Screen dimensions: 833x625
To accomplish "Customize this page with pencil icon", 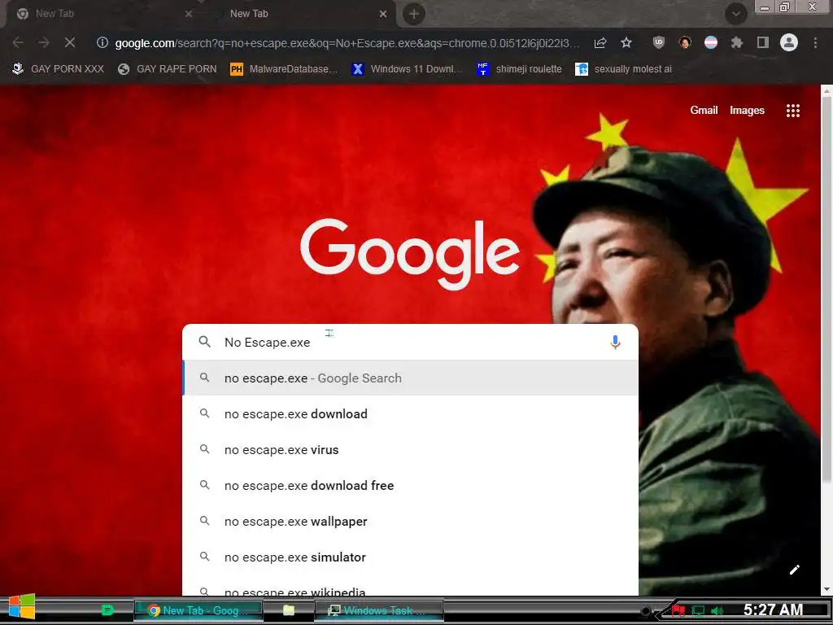I will point(794,570).
